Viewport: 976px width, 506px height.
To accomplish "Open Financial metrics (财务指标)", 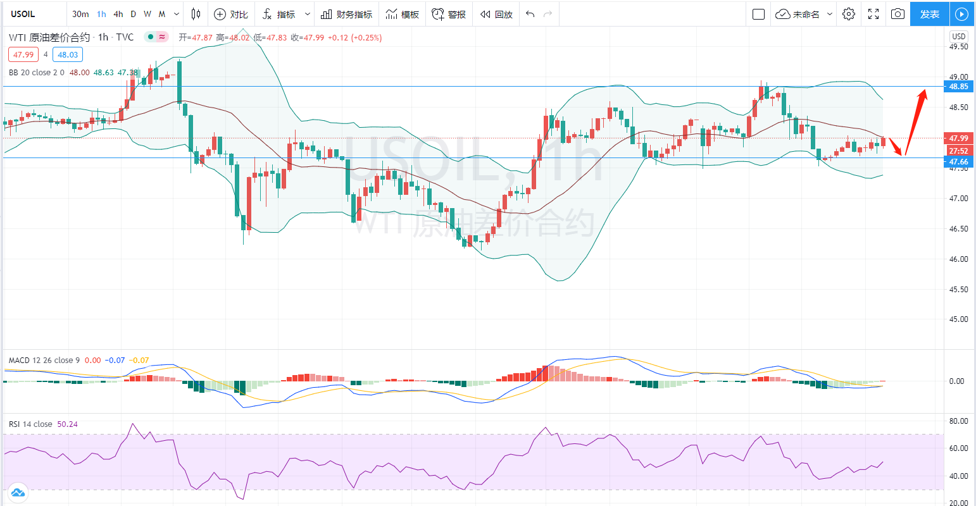I will coord(346,14).
